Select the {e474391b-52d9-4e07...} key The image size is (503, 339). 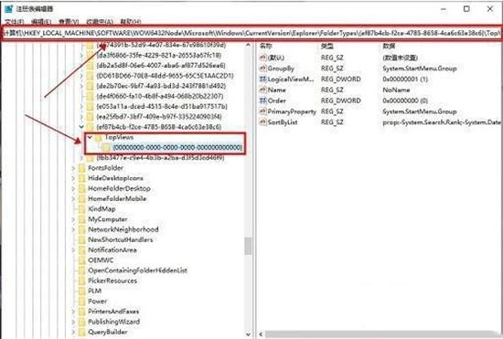(x=161, y=45)
